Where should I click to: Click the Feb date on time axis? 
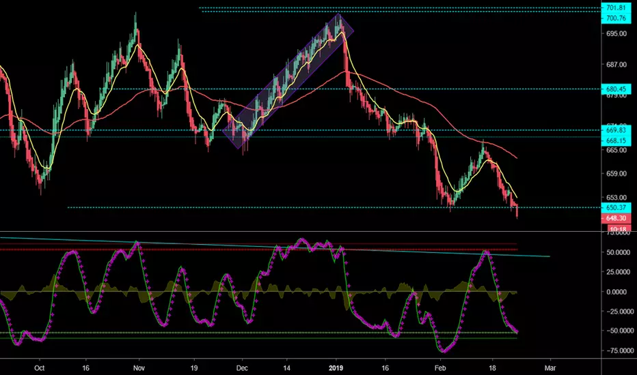[440, 368]
